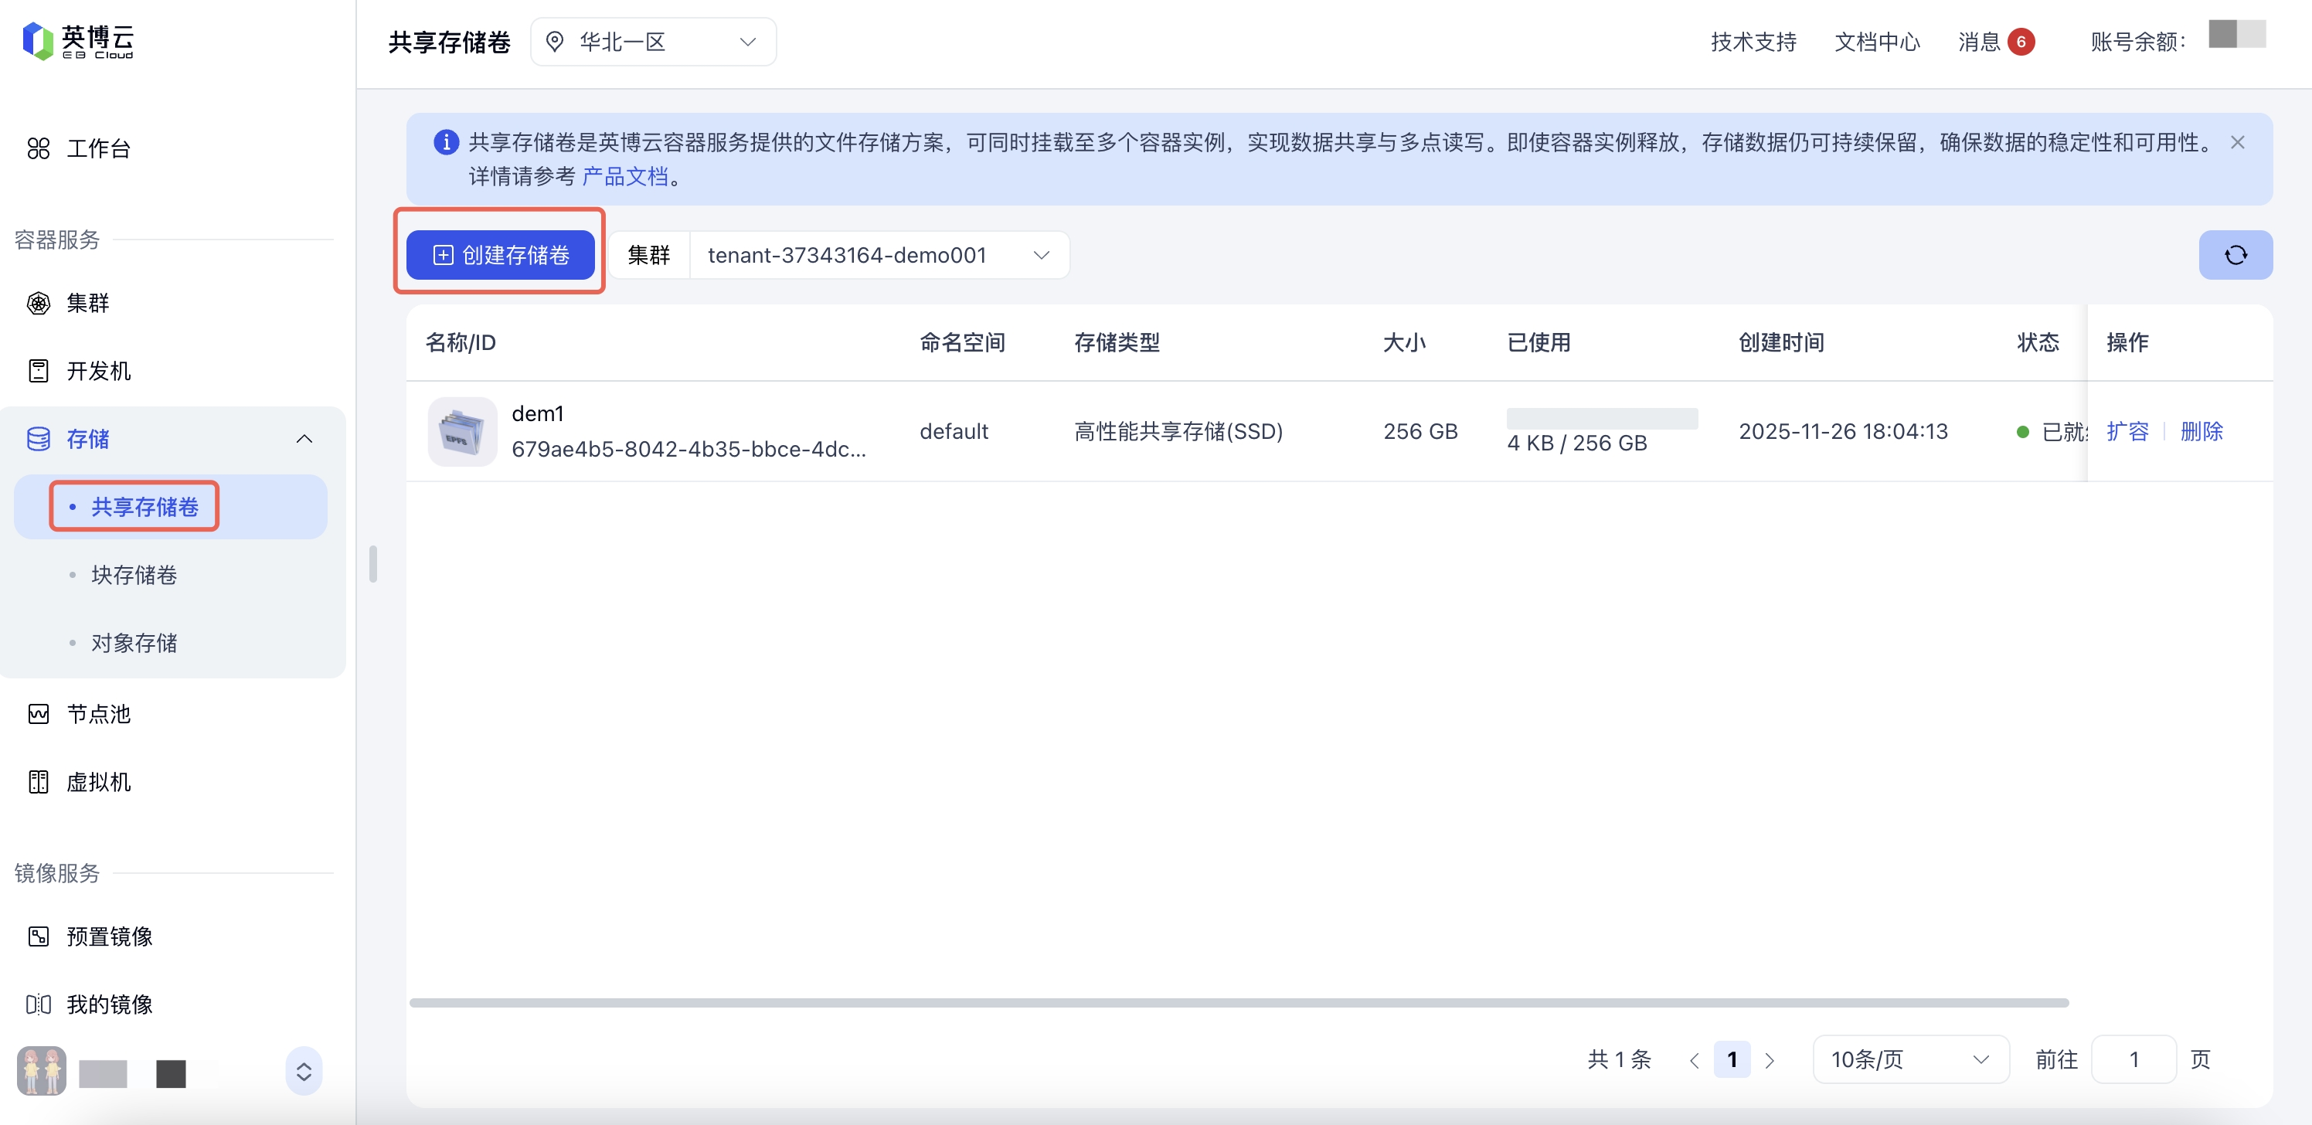The image size is (2312, 1125).
Task: Select the 节点池 node pool icon
Action: point(39,714)
